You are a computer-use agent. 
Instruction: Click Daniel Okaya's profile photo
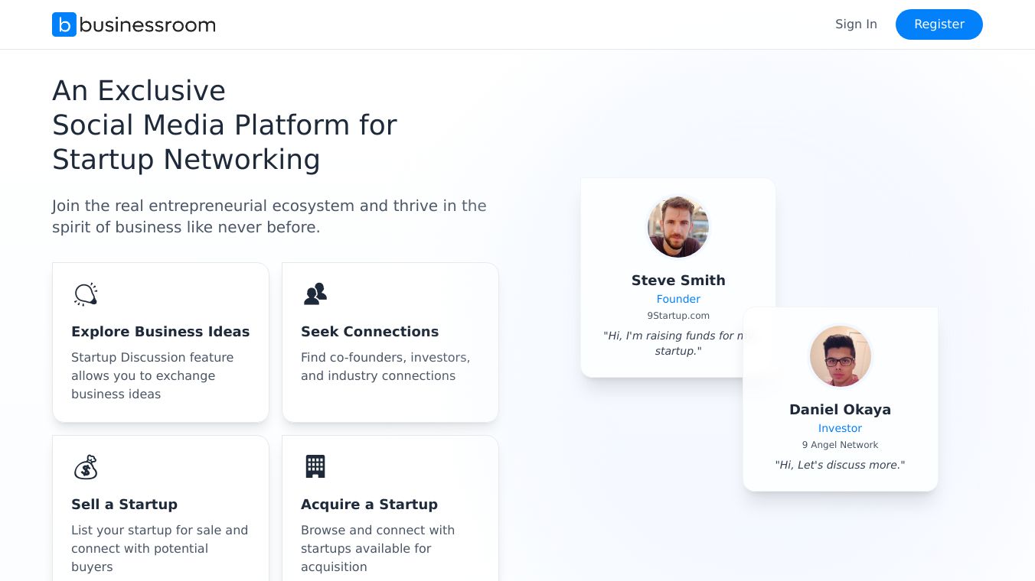coord(841,356)
